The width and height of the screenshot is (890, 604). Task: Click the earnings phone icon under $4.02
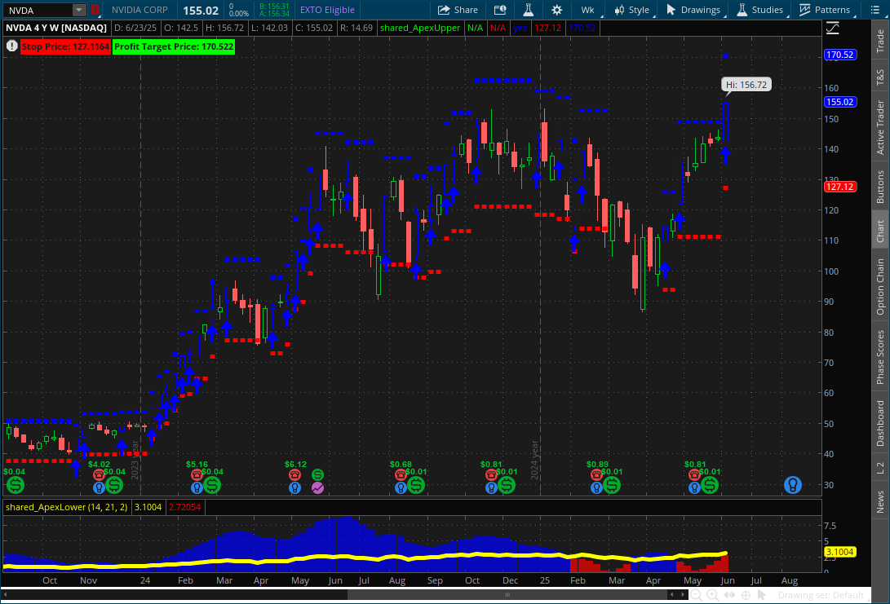(x=99, y=474)
